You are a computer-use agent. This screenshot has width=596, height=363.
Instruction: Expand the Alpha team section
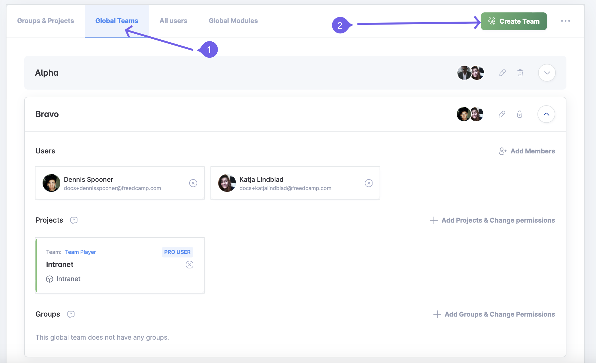547,73
